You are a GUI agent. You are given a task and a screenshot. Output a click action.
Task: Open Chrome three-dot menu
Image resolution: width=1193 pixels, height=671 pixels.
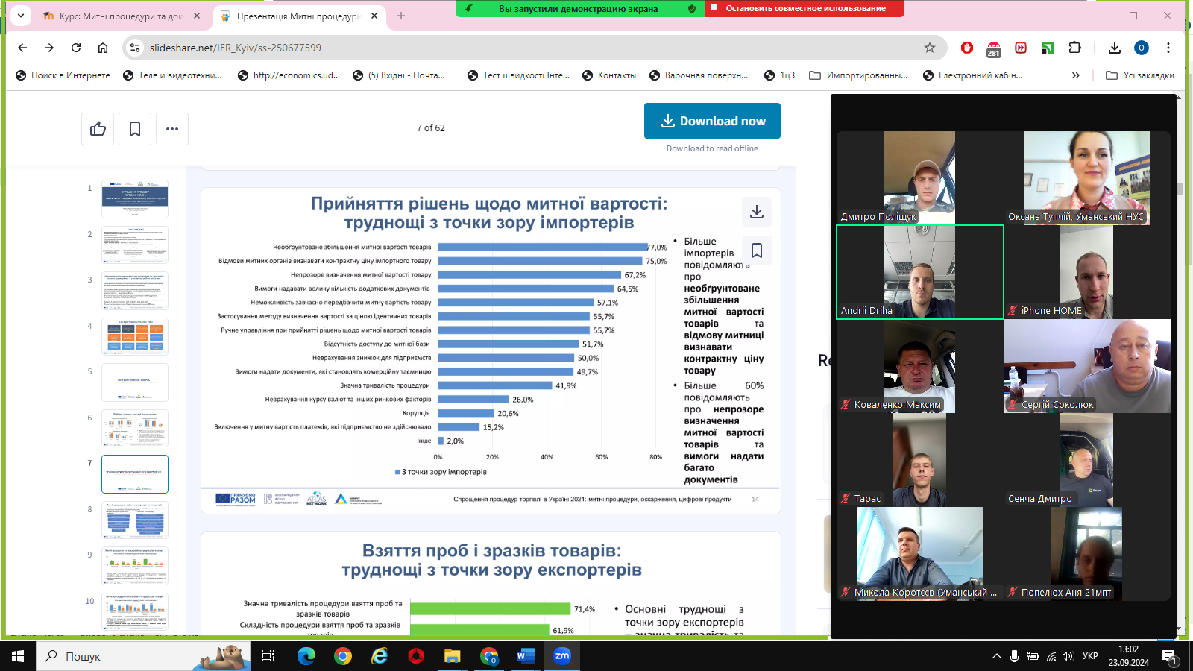1168,48
